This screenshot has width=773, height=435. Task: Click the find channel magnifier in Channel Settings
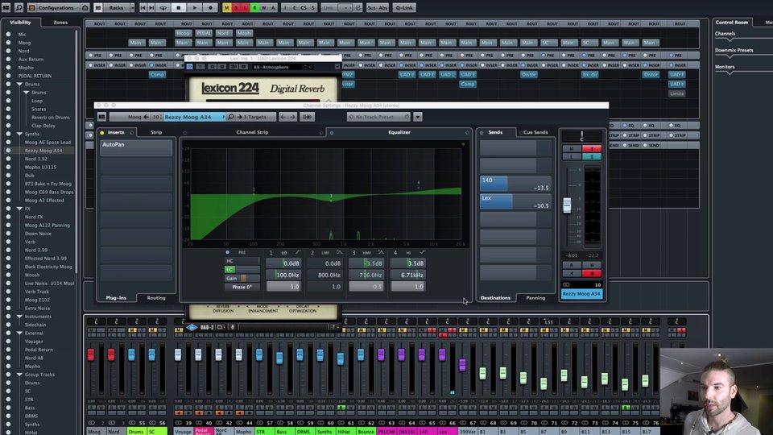coord(231,117)
